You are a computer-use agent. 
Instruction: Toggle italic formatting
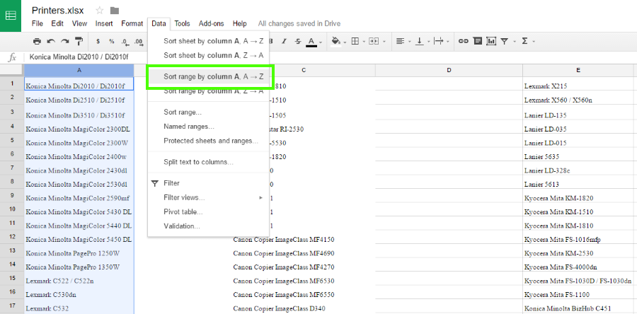[284, 41]
